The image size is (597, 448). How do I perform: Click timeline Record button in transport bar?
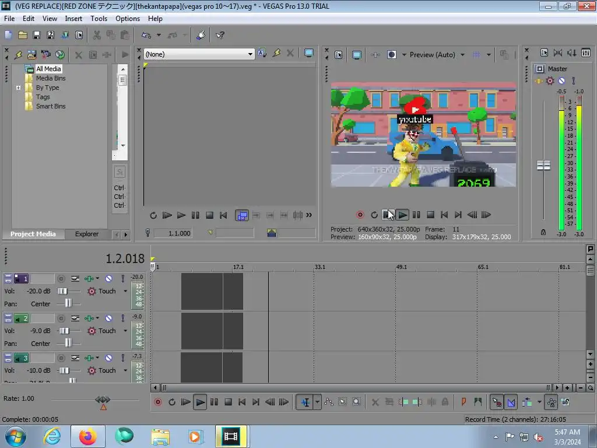(158, 402)
